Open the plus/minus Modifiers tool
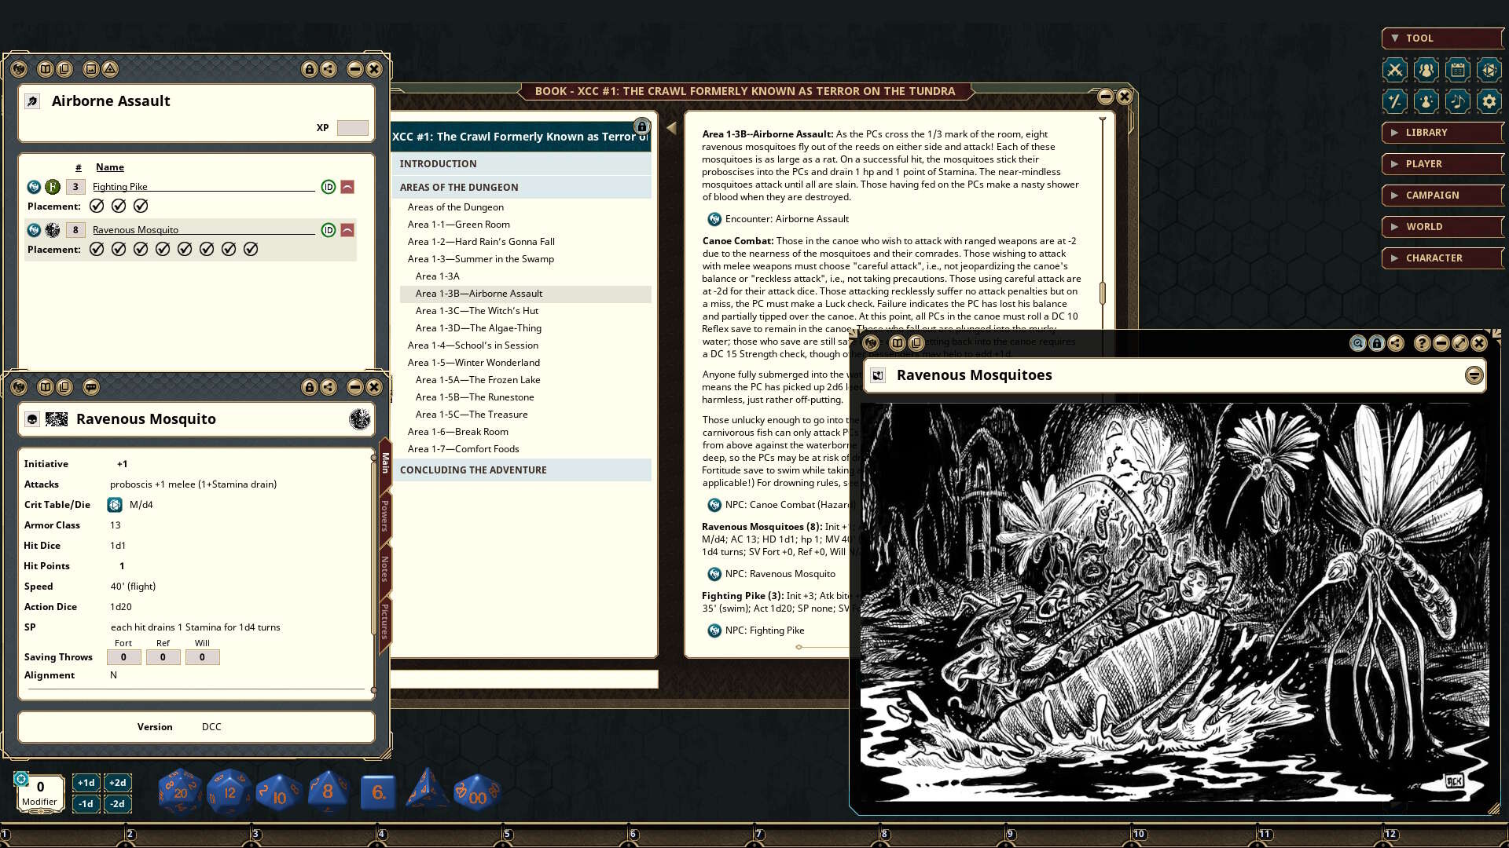 (1394, 101)
